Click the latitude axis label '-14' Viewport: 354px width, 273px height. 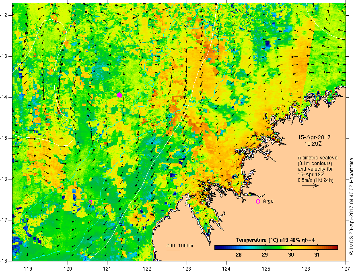tap(4, 97)
